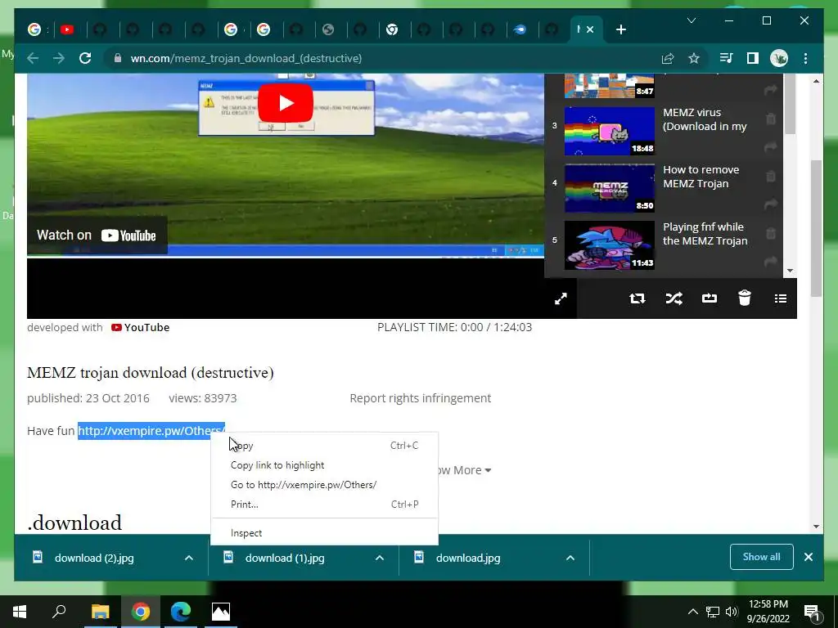Open the How to remove MEMZ Trojan thumbnail

(609, 188)
